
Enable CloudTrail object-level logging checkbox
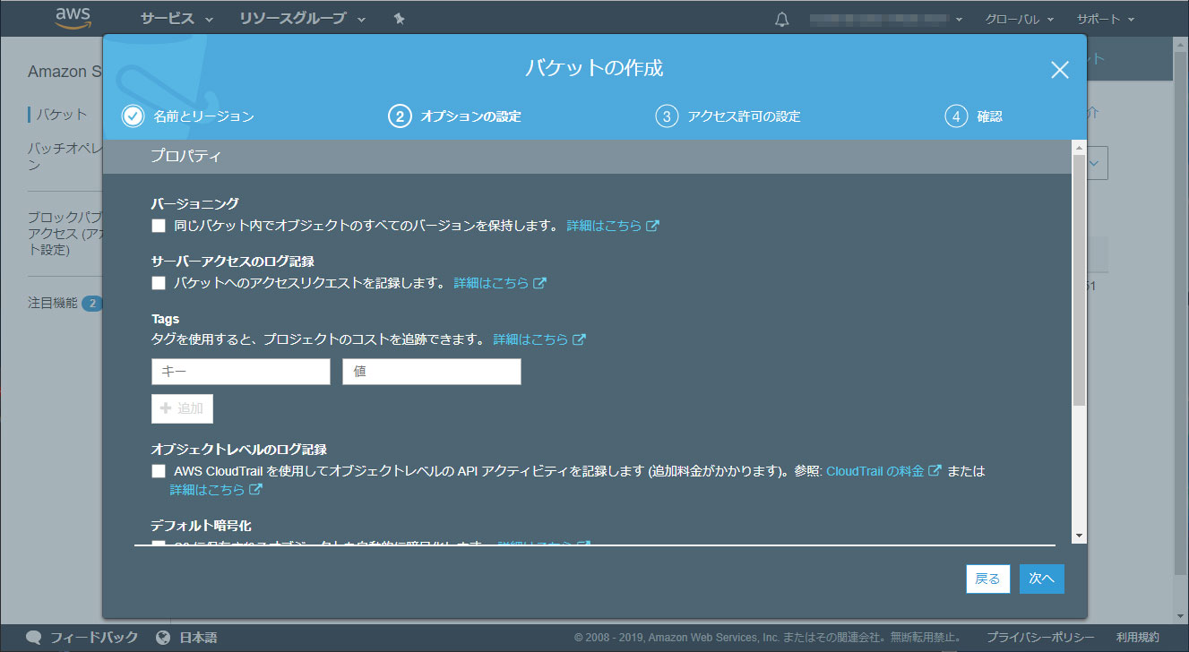coord(159,471)
